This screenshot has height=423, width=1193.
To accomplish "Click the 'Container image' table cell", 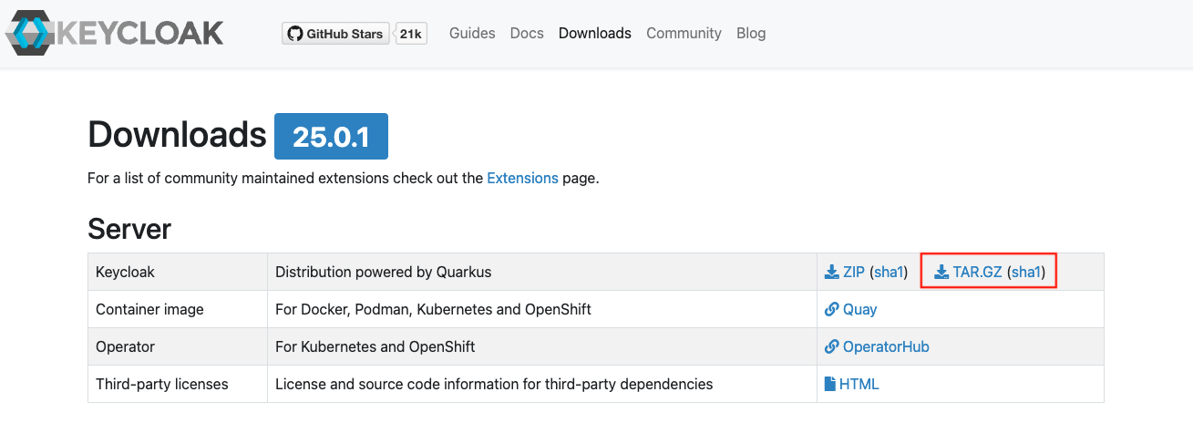I will [x=178, y=309].
